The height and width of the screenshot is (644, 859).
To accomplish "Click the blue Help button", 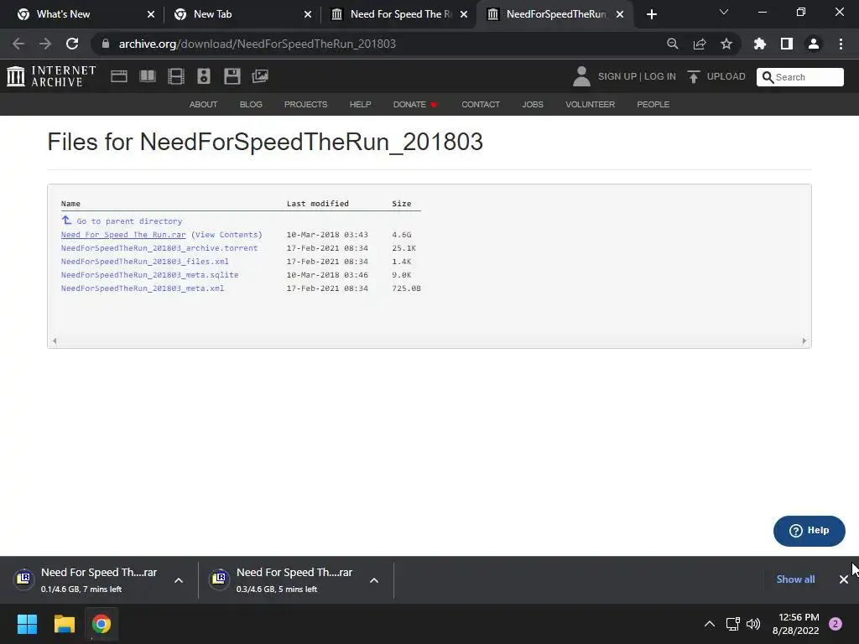I will pyautogui.click(x=810, y=531).
